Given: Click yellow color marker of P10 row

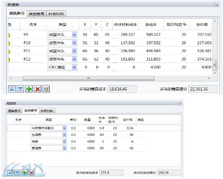Looking at the screenshot, I should (9, 43).
